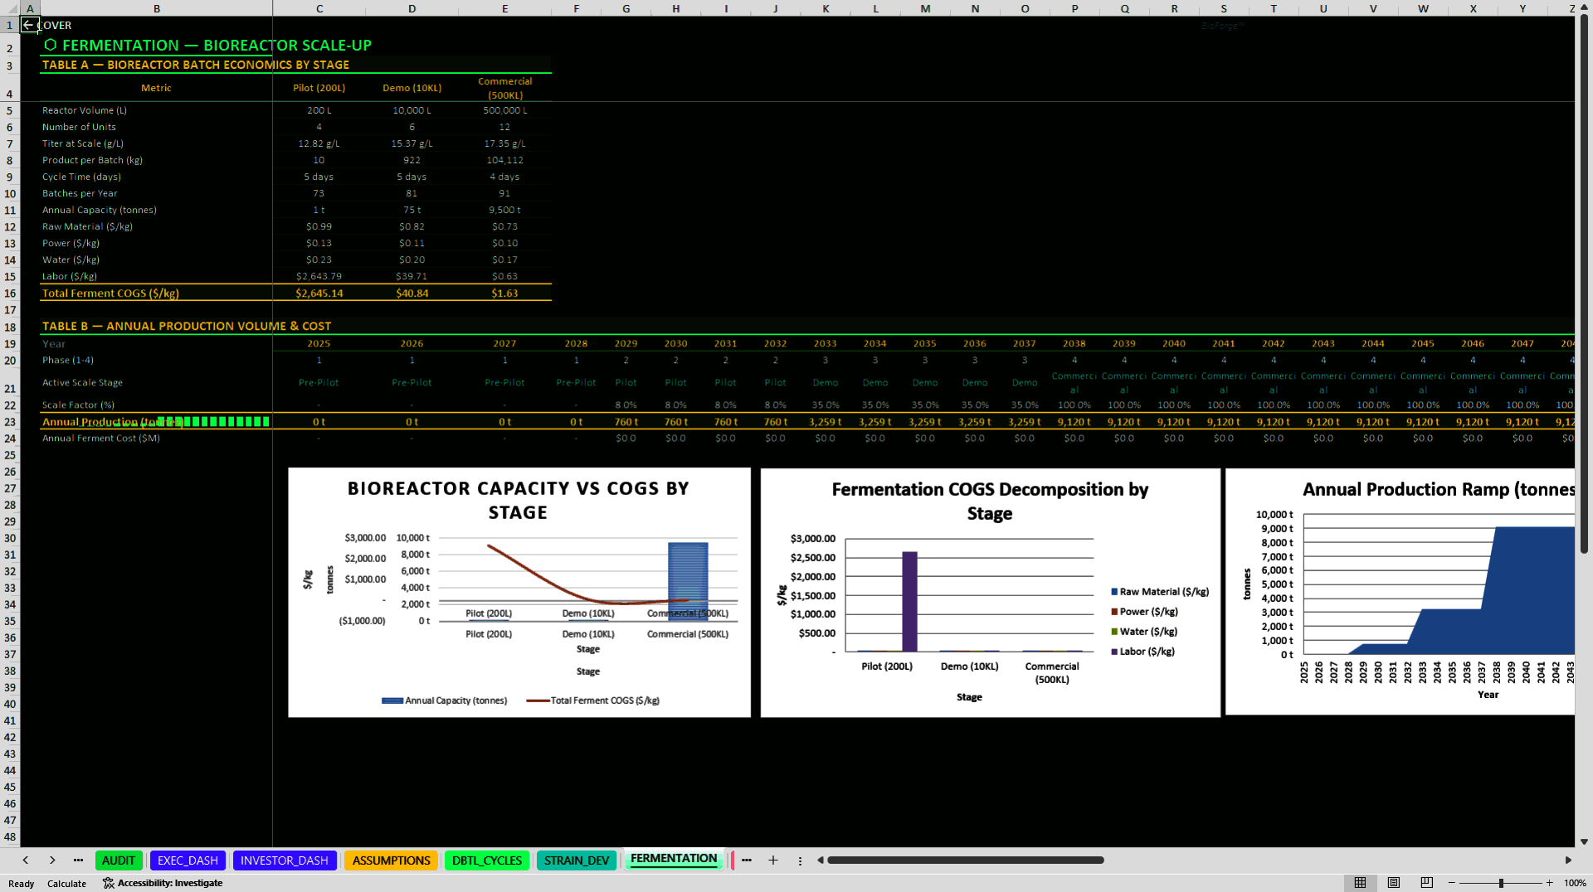Click the 100% zoom level button
This screenshot has width=1593, height=892.
click(x=1575, y=883)
